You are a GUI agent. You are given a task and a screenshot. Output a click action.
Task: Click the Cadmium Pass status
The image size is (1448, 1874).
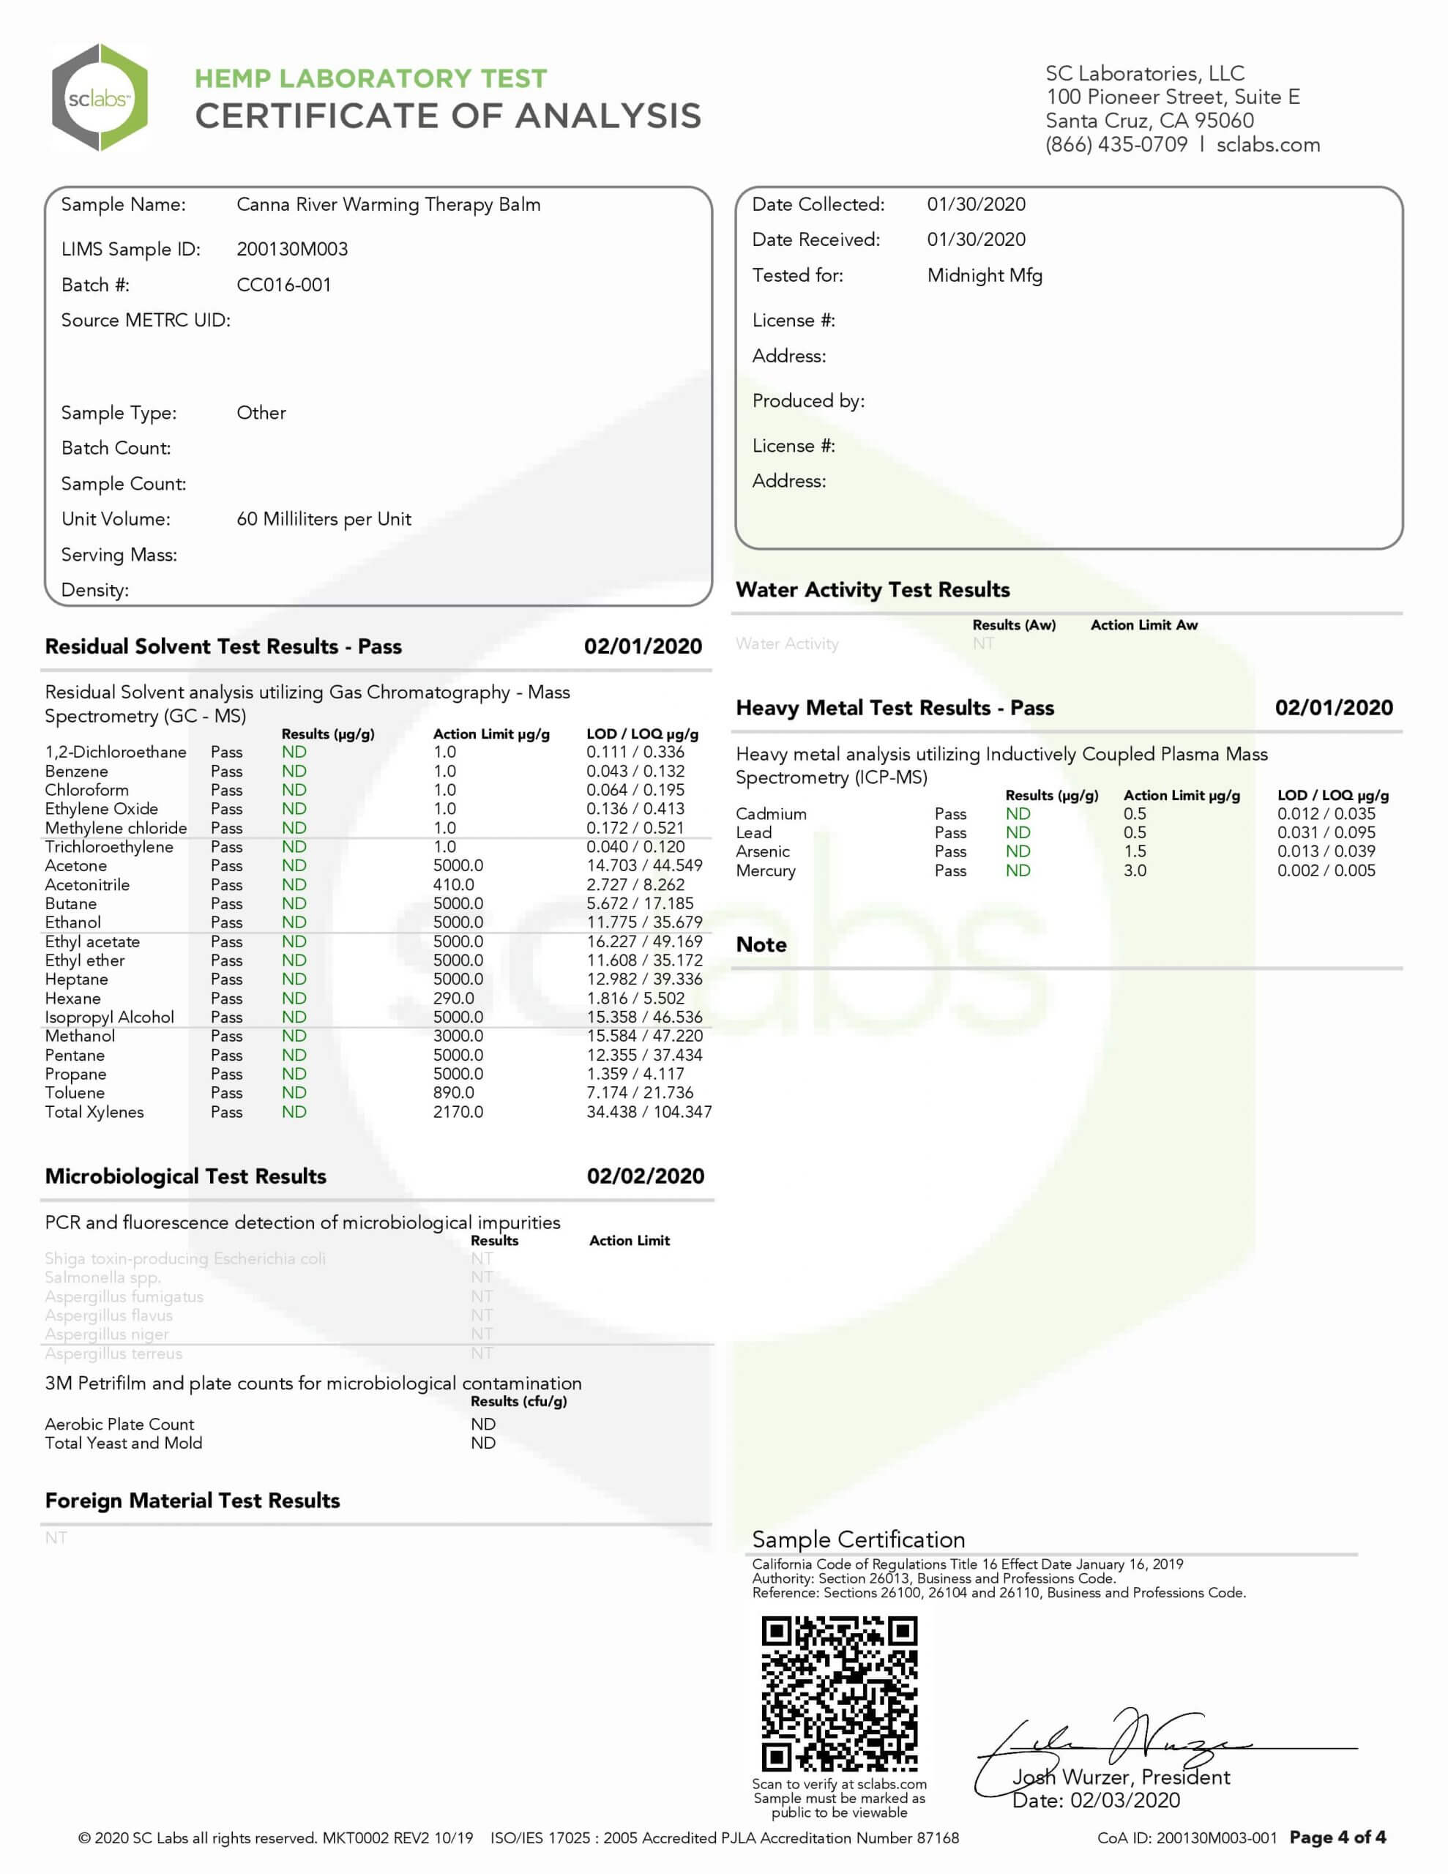[x=949, y=813]
